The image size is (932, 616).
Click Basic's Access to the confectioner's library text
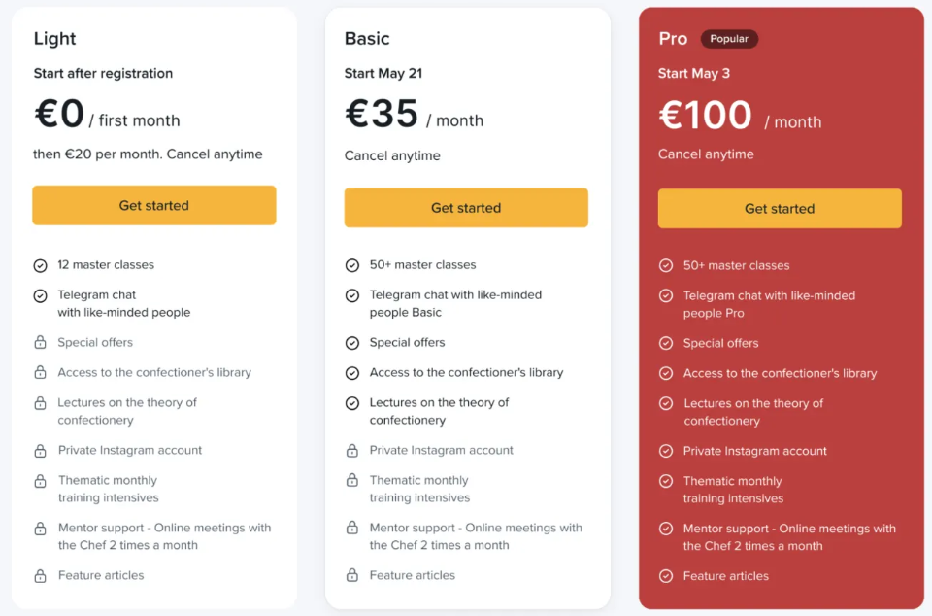click(x=466, y=373)
